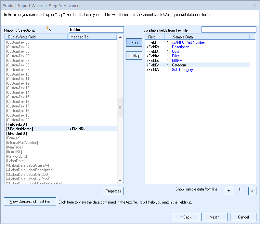Screen dimensions: 260x225
Task: Select Field7 Sub Category row
Action: [182, 70]
